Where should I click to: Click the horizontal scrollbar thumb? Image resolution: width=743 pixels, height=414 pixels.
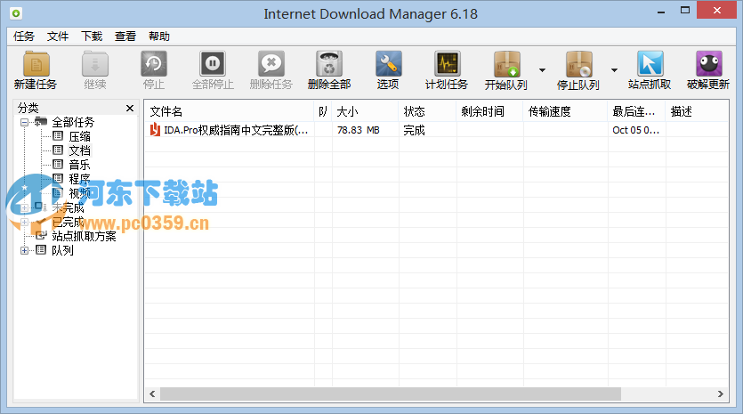391,394
